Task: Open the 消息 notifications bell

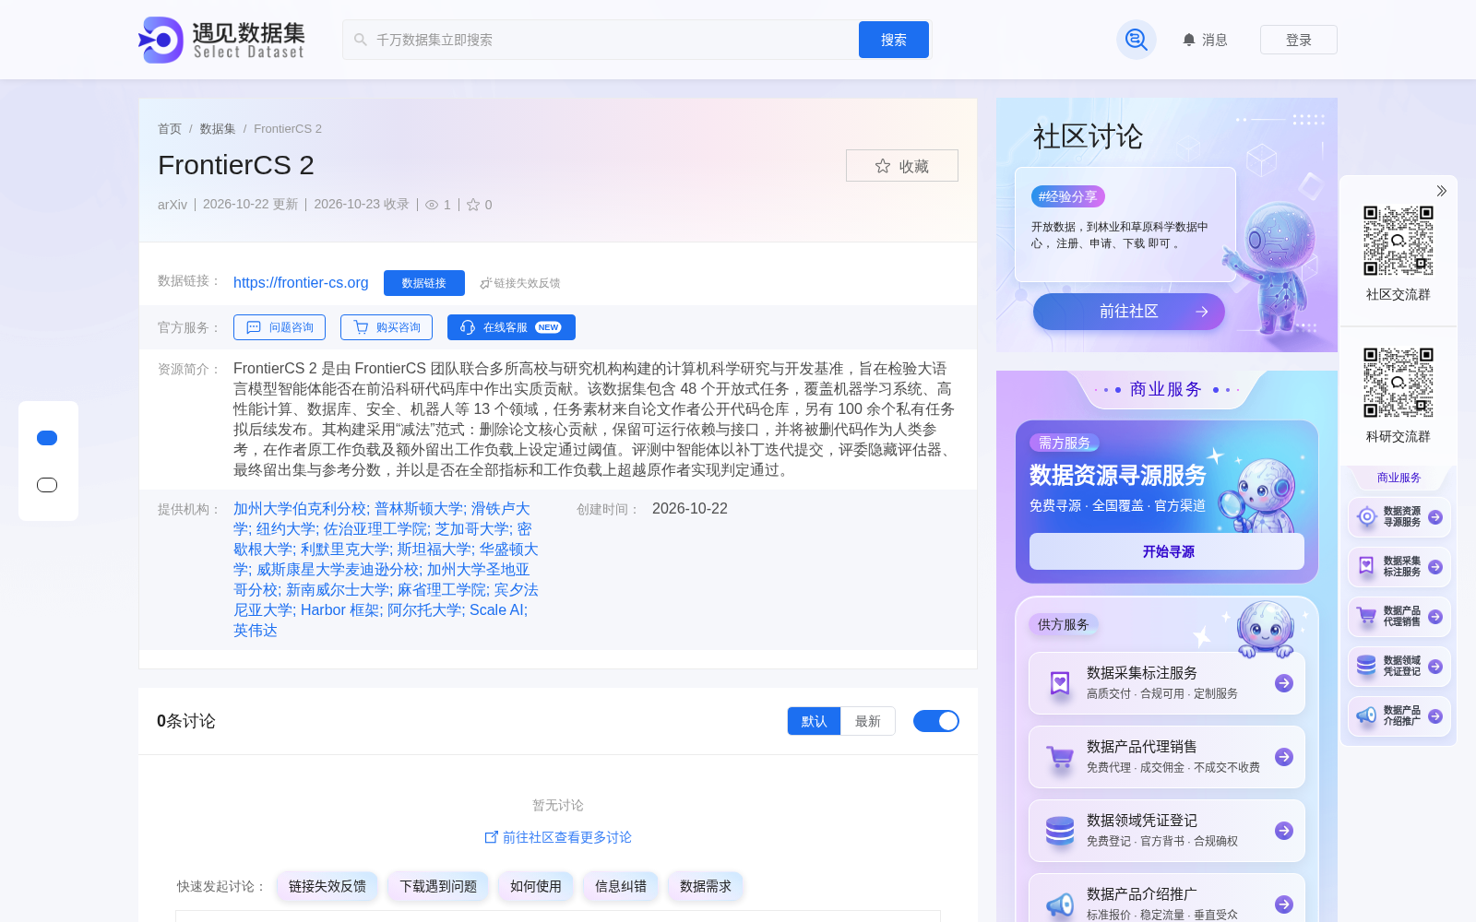Action: (1205, 40)
